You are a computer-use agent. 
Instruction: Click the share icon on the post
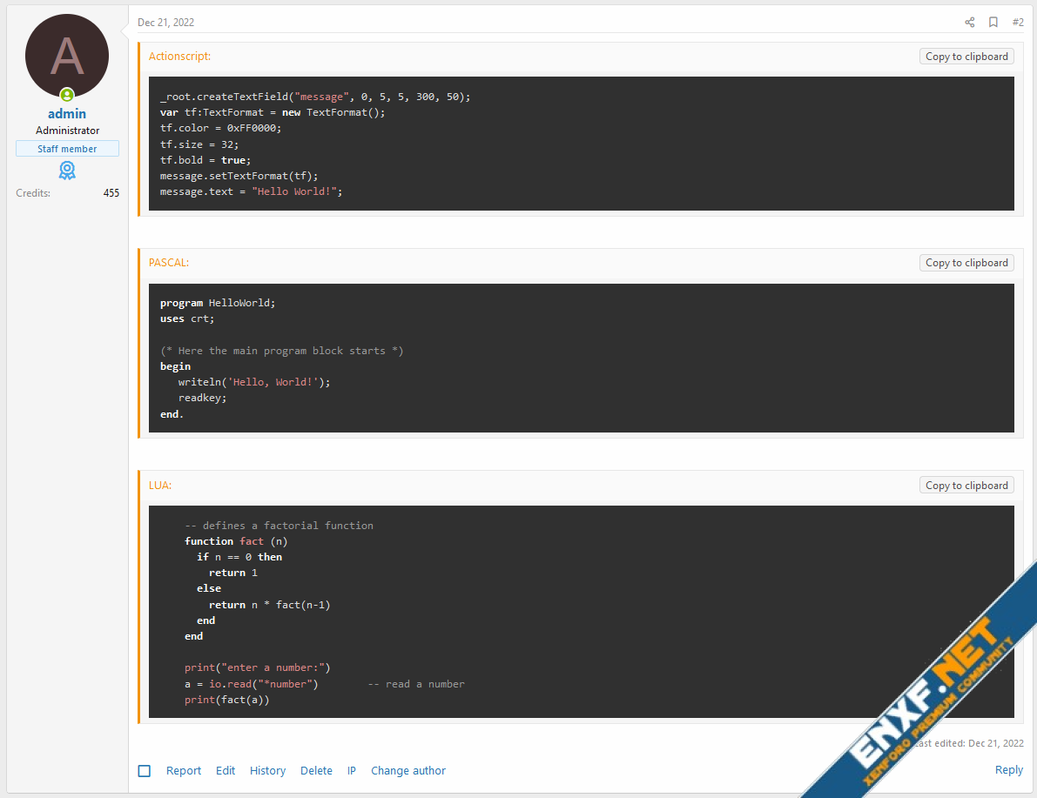point(970,23)
